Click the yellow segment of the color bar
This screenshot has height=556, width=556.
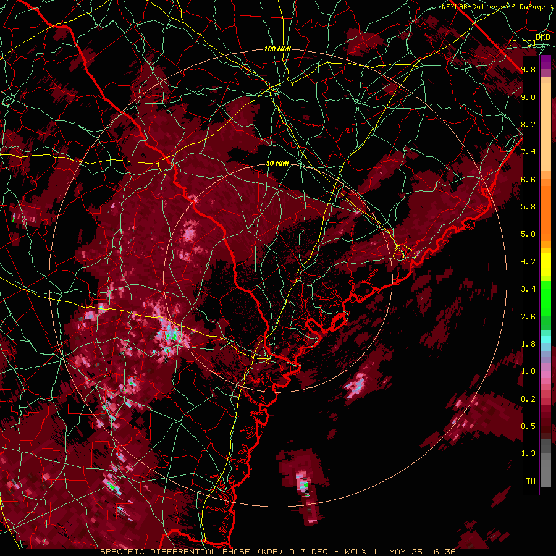pyautogui.click(x=545, y=264)
